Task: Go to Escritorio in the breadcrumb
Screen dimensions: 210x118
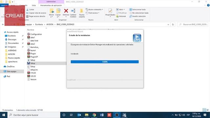Action: coord(39,25)
